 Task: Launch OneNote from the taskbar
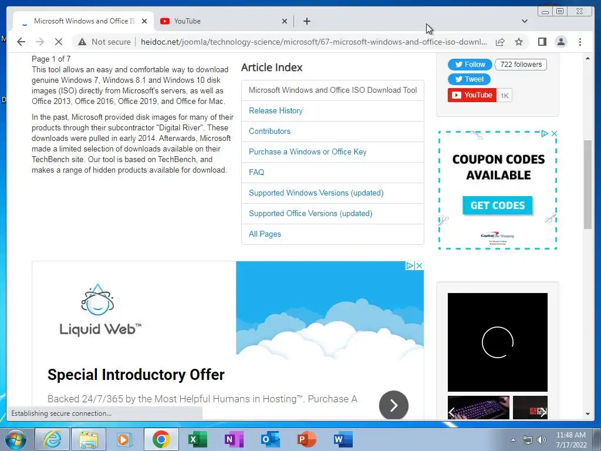coord(234,439)
